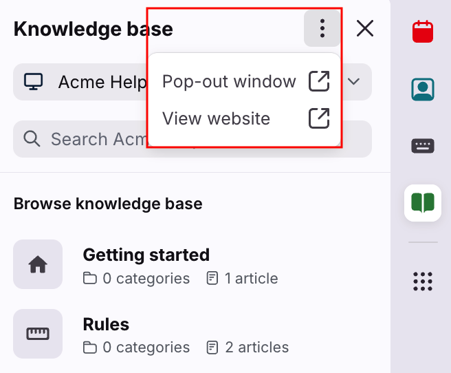
Task: Open the apps grid icon
Action: [x=422, y=281]
